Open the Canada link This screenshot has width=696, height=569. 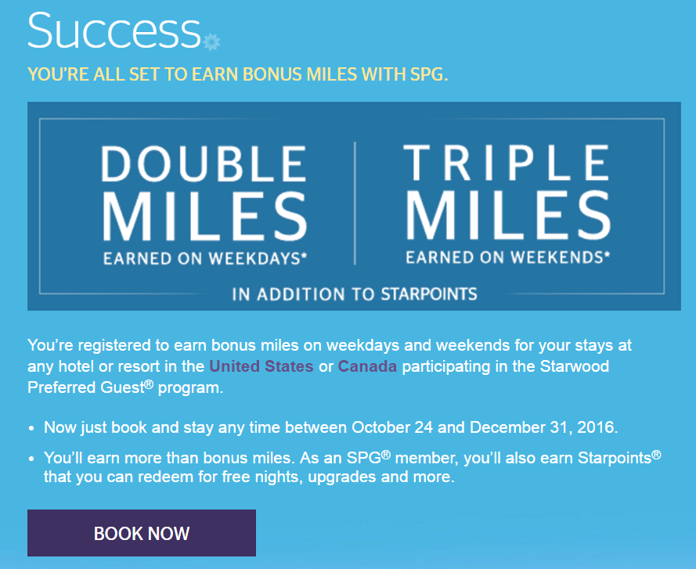(x=367, y=366)
